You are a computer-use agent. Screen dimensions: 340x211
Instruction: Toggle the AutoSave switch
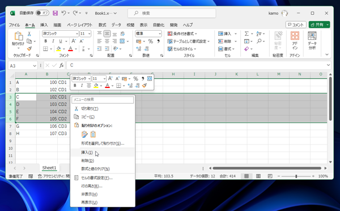[x=42, y=13]
